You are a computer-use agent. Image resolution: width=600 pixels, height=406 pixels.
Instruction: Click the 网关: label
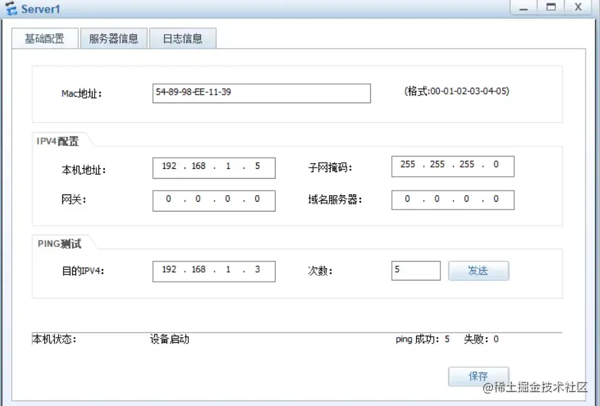coord(74,200)
